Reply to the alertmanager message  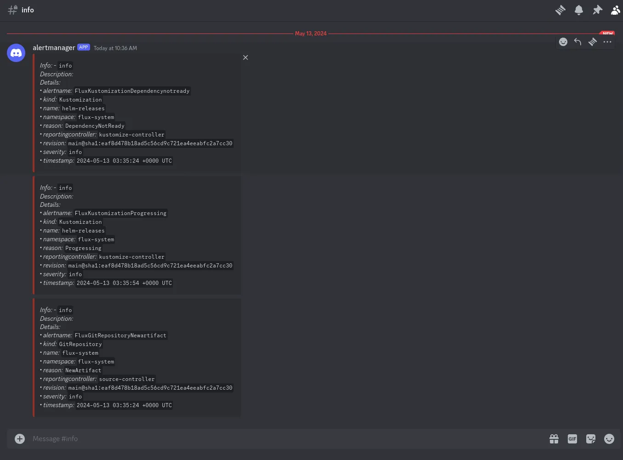point(578,42)
